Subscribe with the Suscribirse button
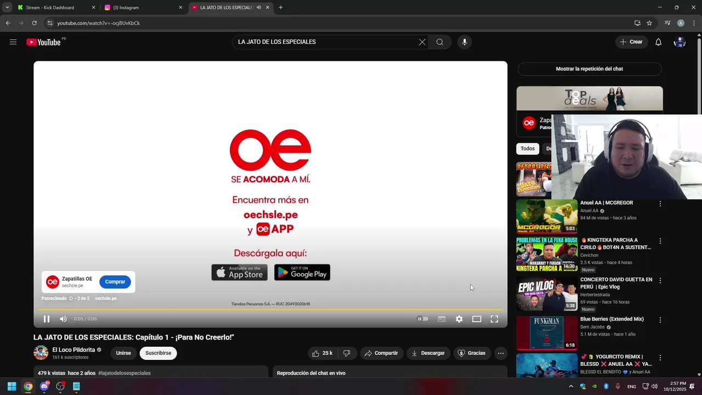Image resolution: width=702 pixels, height=395 pixels. [158, 353]
